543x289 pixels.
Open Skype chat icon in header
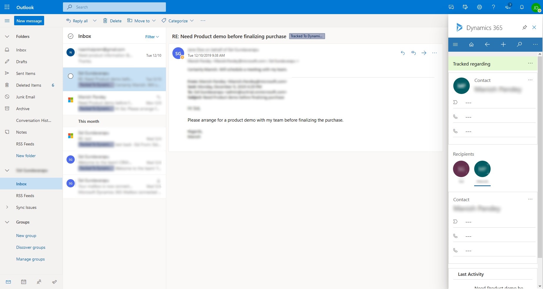click(451, 7)
